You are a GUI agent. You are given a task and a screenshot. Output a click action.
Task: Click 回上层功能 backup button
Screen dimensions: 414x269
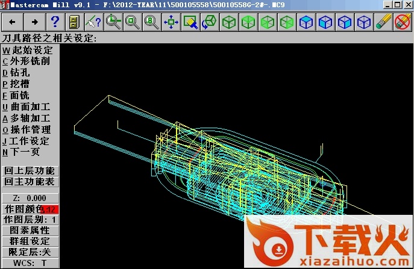[30, 171]
